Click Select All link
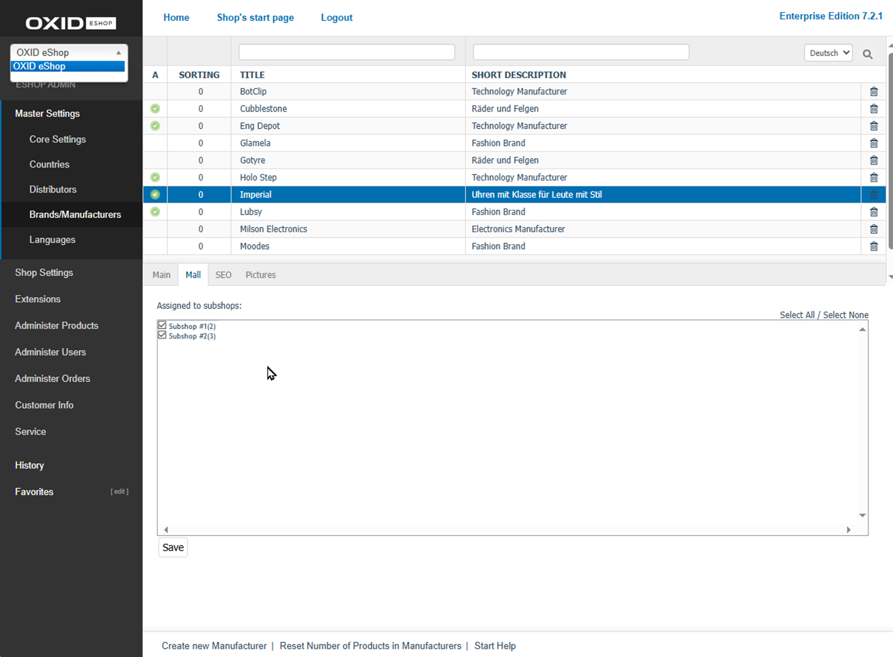Screen dimensions: 893x657 tap(797, 315)
